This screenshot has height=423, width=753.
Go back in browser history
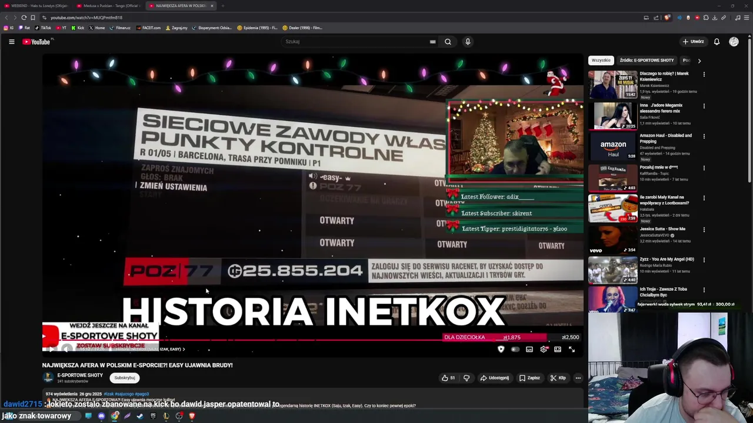coord(6,18)
